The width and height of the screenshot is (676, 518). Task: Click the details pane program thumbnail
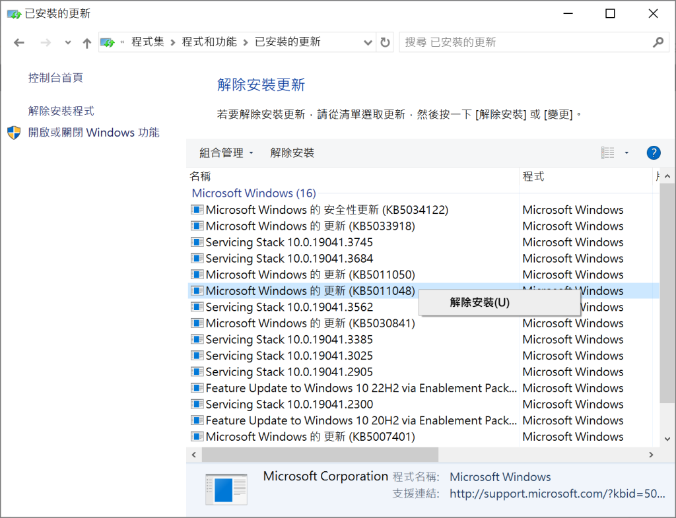pos(226,489)
